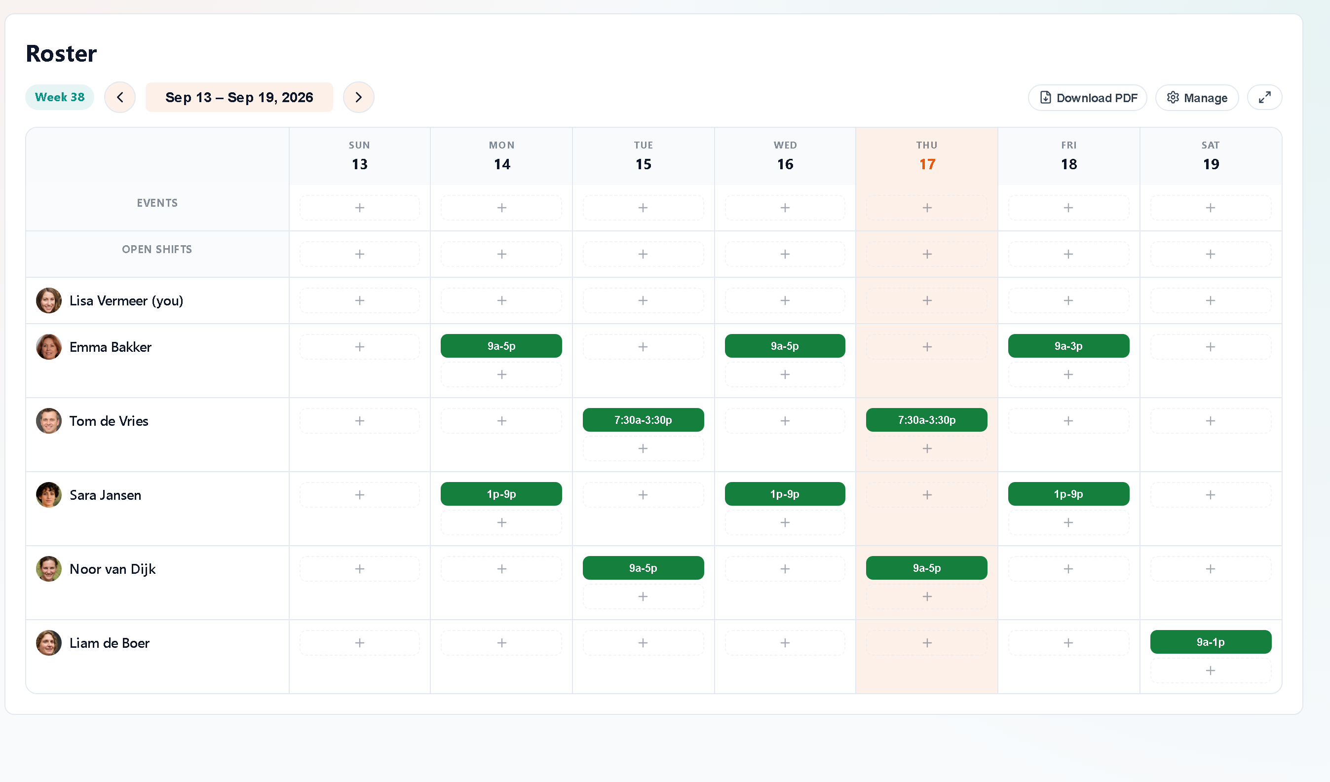Open the fullscreen expand view

click(1264, 98)
